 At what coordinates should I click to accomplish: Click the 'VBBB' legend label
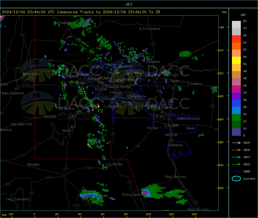pos(247,172)
